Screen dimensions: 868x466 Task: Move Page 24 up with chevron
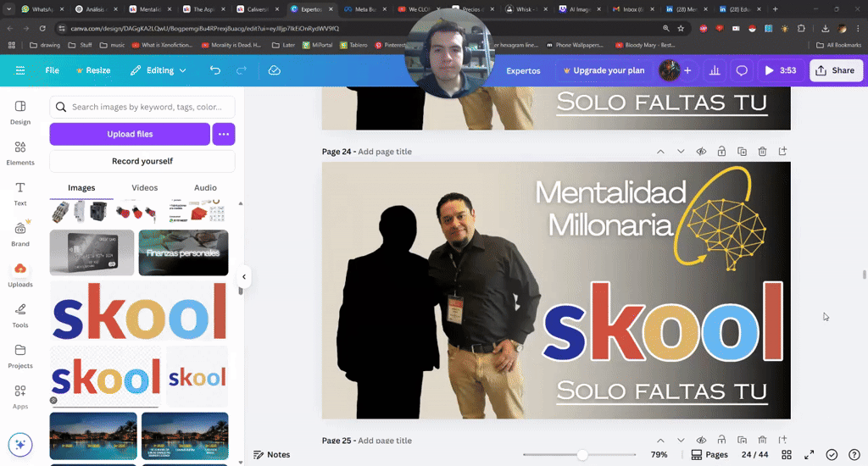tap(660, 152)
